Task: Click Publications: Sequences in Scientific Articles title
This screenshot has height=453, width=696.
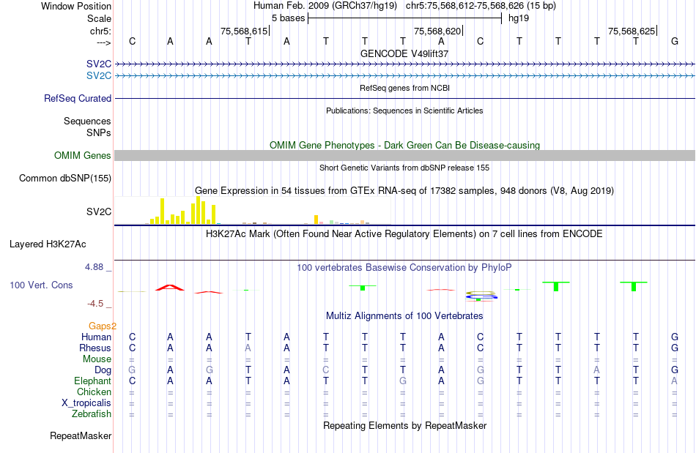Action: [x=404, y=111]
